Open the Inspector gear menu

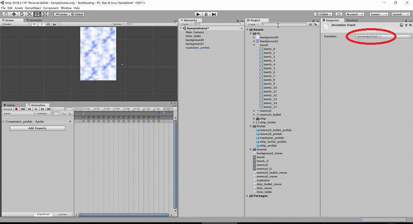coord(410,25)
